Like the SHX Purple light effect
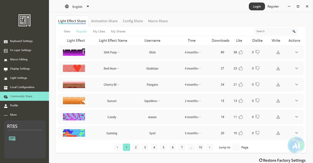This screenshot has height=163, width=313. [241, 52]
